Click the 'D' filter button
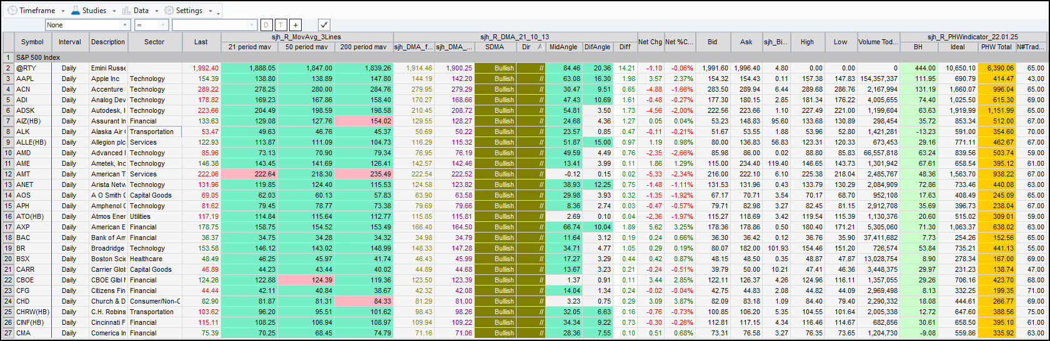 [x=266, y=25]
